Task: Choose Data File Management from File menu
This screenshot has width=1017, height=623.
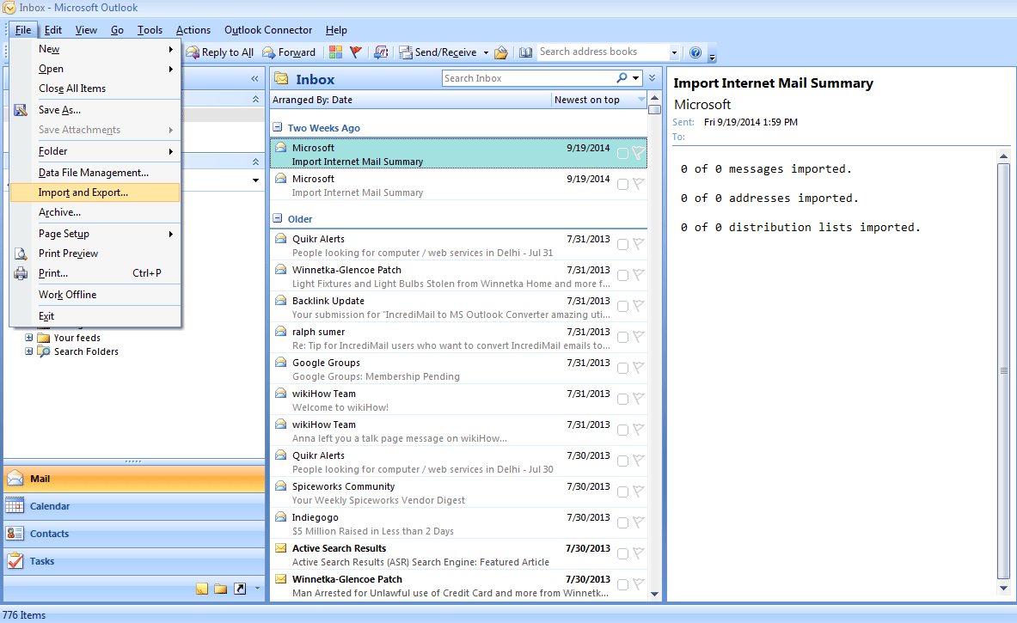Action: [x=95, y=173]
